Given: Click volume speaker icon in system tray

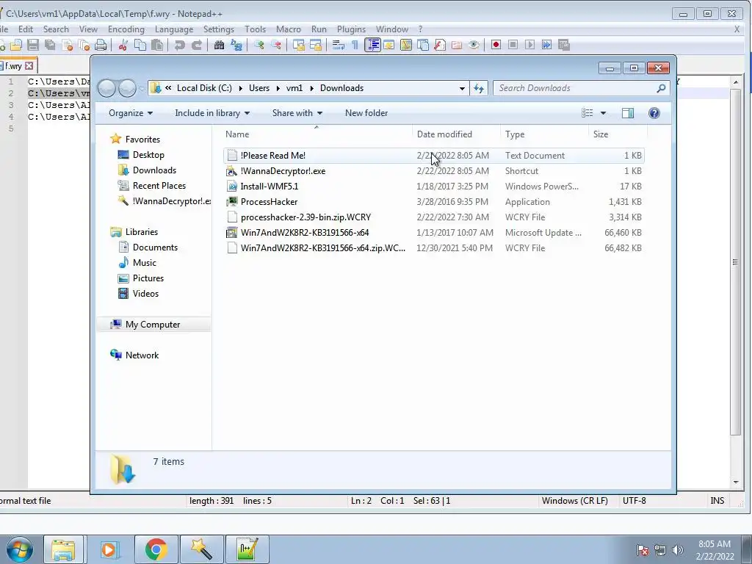Looking at the screenshot, I should (x=678, y=550).
